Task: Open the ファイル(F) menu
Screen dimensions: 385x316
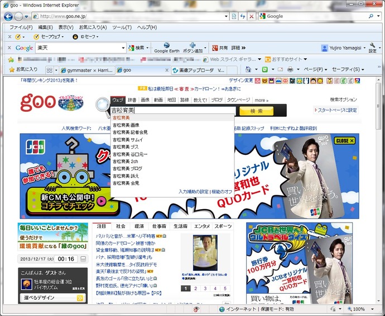Action: 21,27
